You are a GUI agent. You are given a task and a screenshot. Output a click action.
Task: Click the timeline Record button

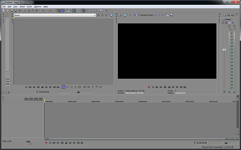pyautogui.click(x=46, y=143)
